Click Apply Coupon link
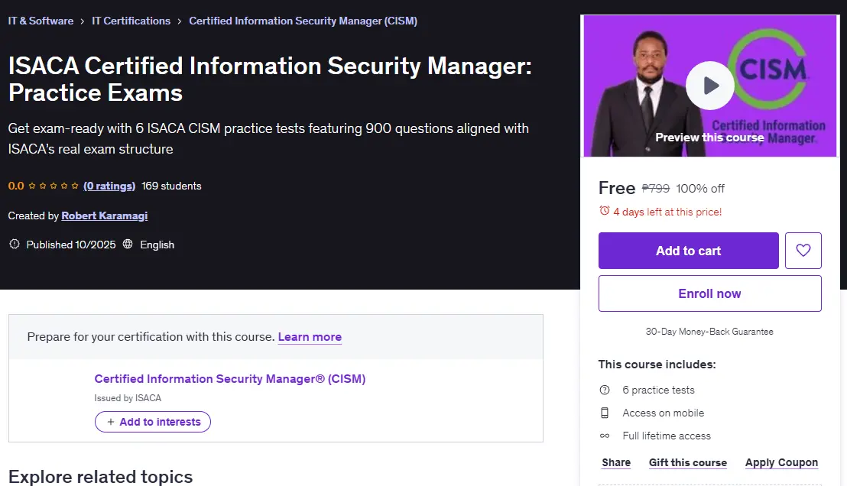Viewport: 847px width, 486px height. (x=781, y=463)
